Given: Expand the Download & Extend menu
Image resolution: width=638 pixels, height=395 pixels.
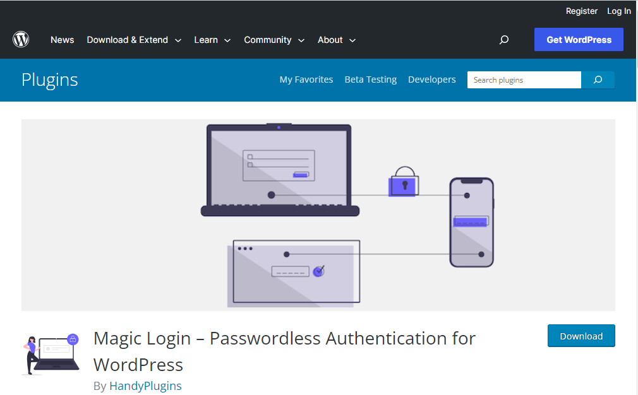Looking at the screenshot, I should pyautogui.click(x=134, y=40).
